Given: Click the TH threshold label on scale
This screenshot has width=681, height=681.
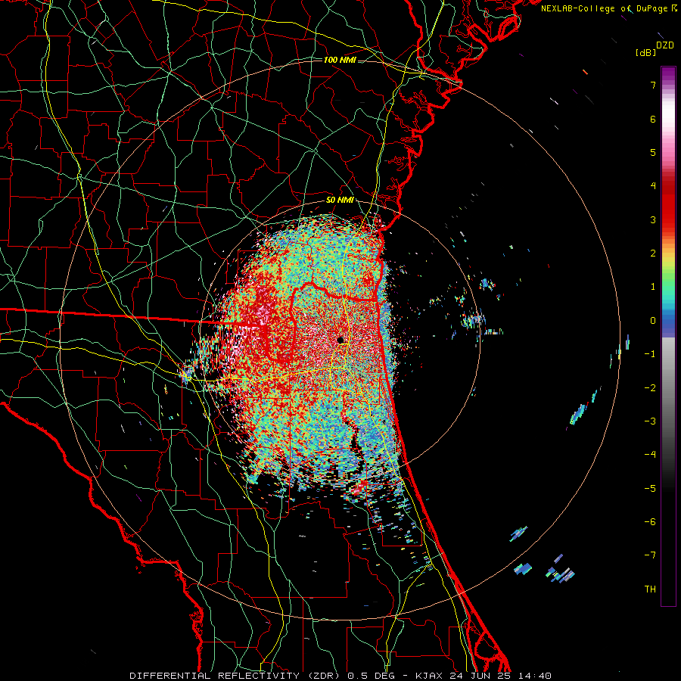Looking at the screenshot, I should point(650,589).
